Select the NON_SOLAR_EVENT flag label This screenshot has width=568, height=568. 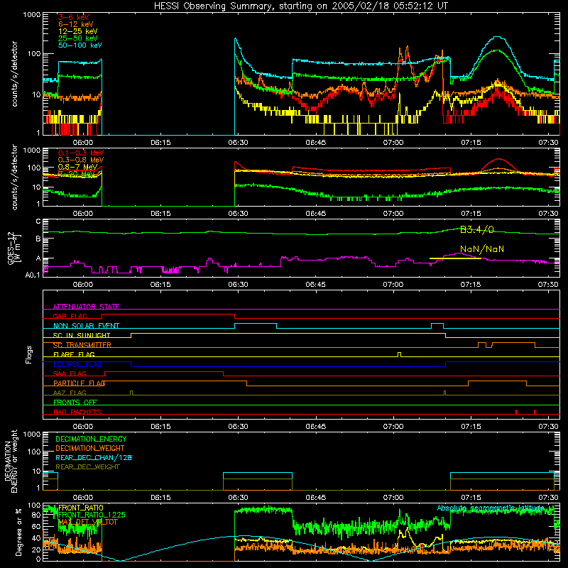pos(86,326)
